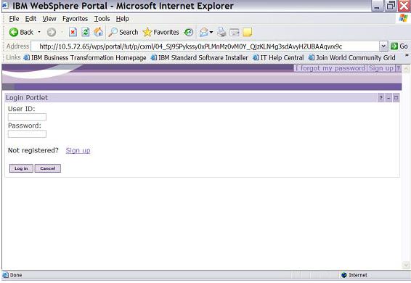Focus the Password input field
The image size is (411, 283).
[28, 134]
